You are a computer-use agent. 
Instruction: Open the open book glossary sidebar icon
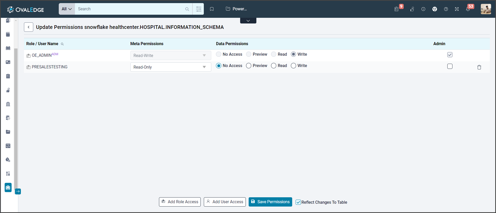(8, 48)
